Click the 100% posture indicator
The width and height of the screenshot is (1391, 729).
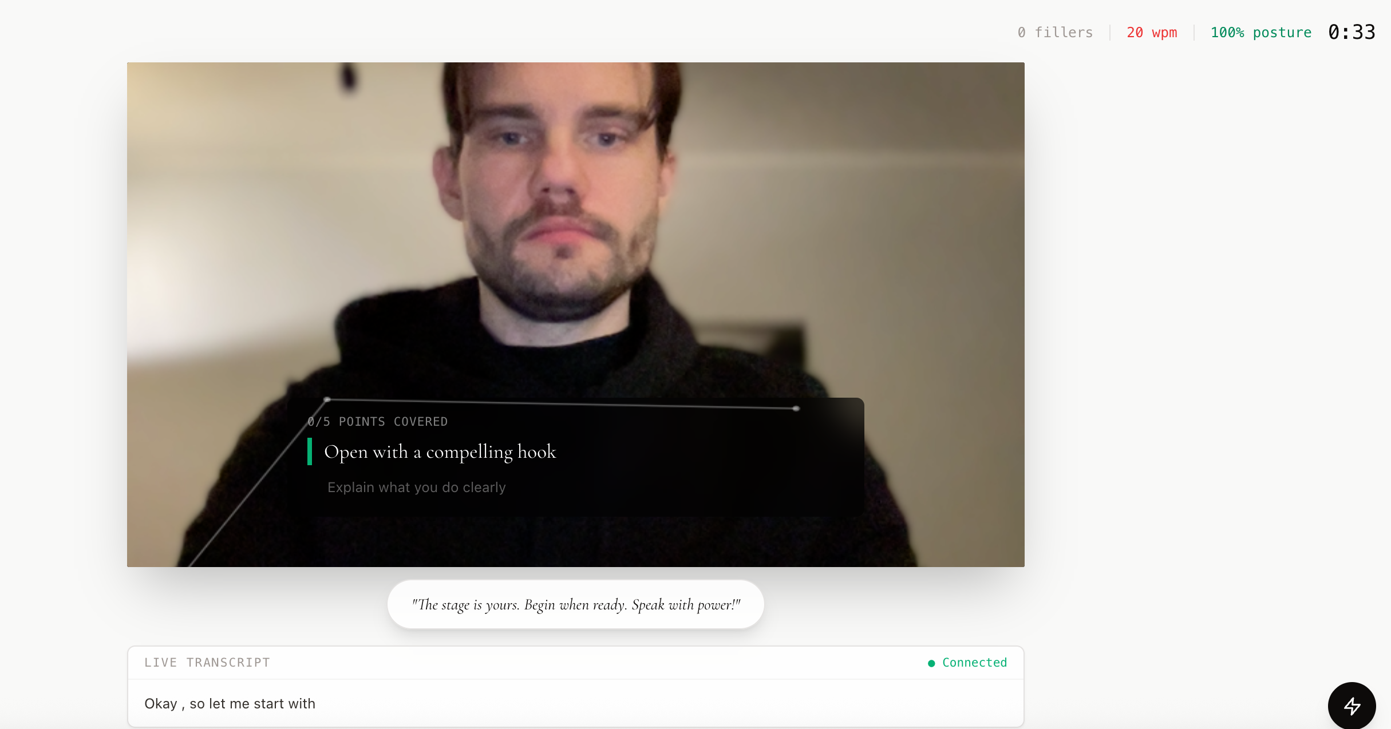pos(1260,33)
